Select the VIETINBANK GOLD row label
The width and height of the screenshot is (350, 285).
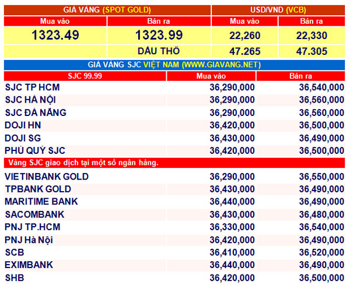tap(47, 177)
